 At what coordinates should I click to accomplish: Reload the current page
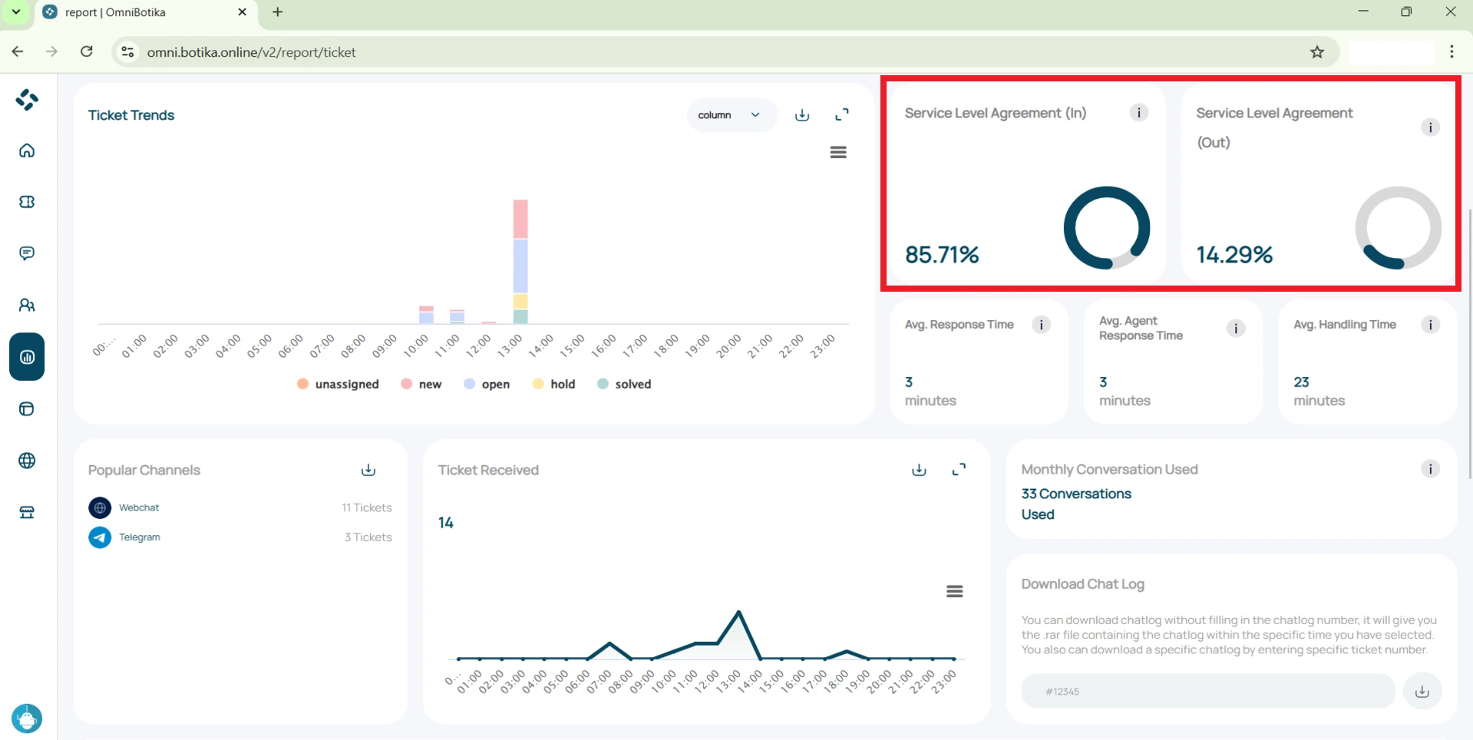(x=87, y=52)
